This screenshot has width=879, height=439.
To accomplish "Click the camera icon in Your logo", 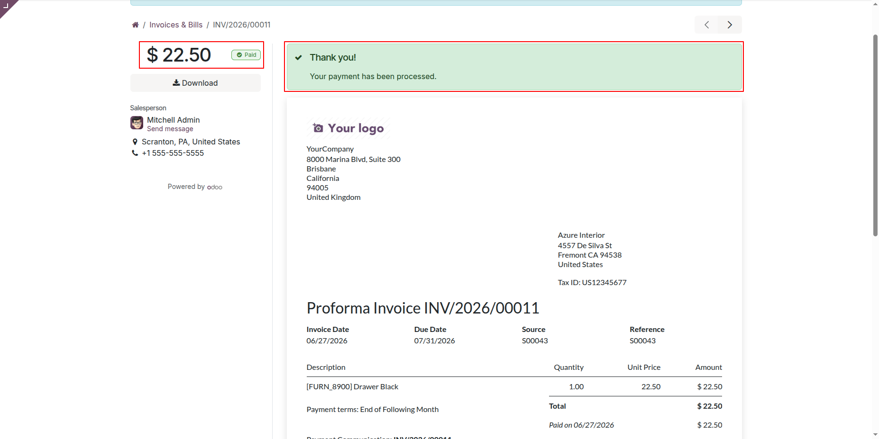I will tap(318, 128).
